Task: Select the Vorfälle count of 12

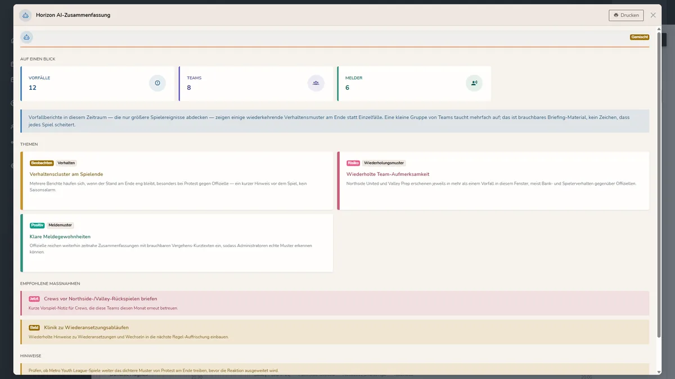Action: (x=33, y=88)
